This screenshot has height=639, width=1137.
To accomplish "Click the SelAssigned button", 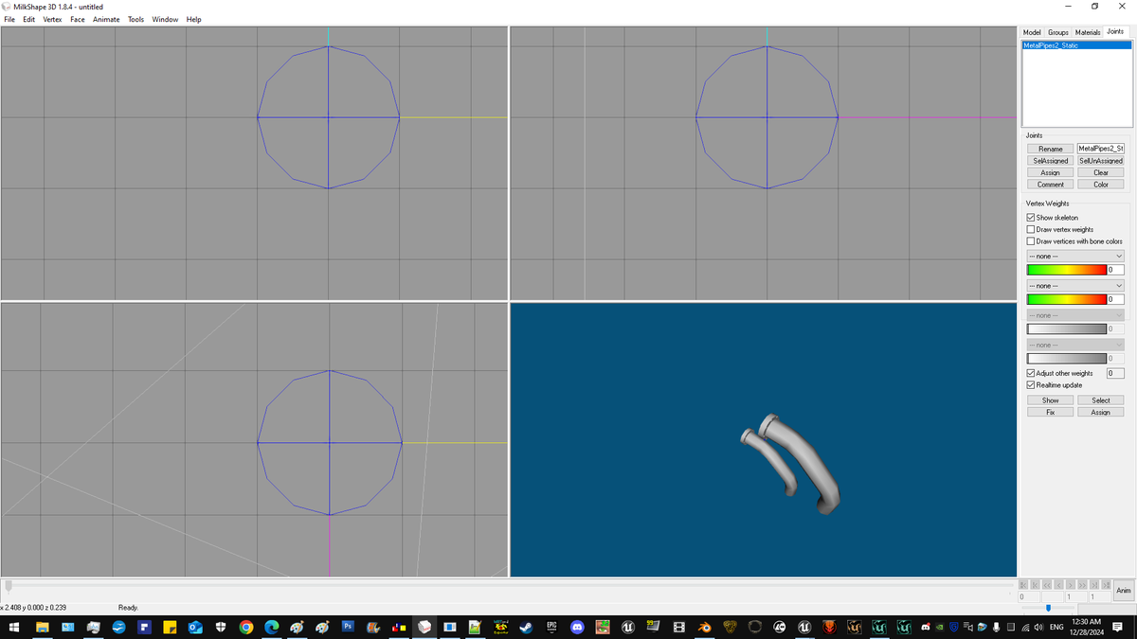I will (1051, 161).
